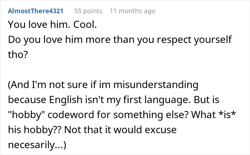Click the word tho? in the comment
The width and height of the screenshot is (250, 155).
pyautogui.click(x=18, y=54)
